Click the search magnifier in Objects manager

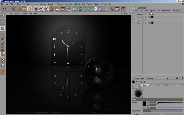(x=174, y=11)
